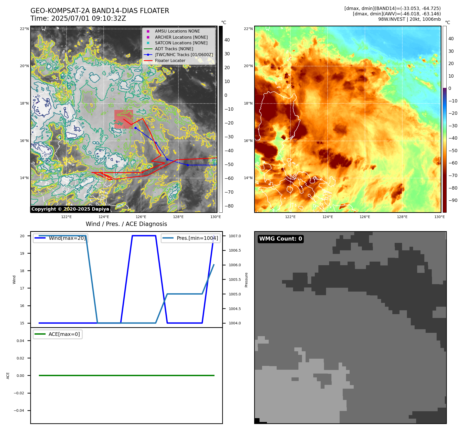Click the 22°N label of grayscale map

click(x=24, y=29)
